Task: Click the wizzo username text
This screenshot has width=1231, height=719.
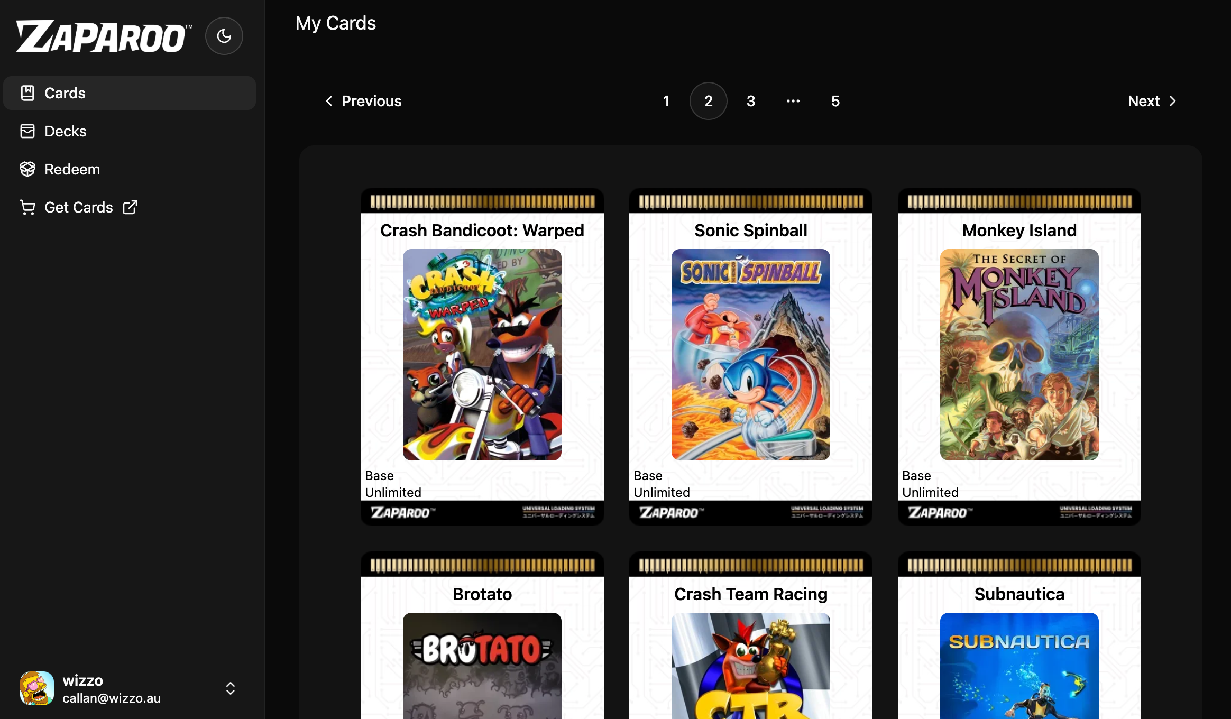Action: point(82,680)
